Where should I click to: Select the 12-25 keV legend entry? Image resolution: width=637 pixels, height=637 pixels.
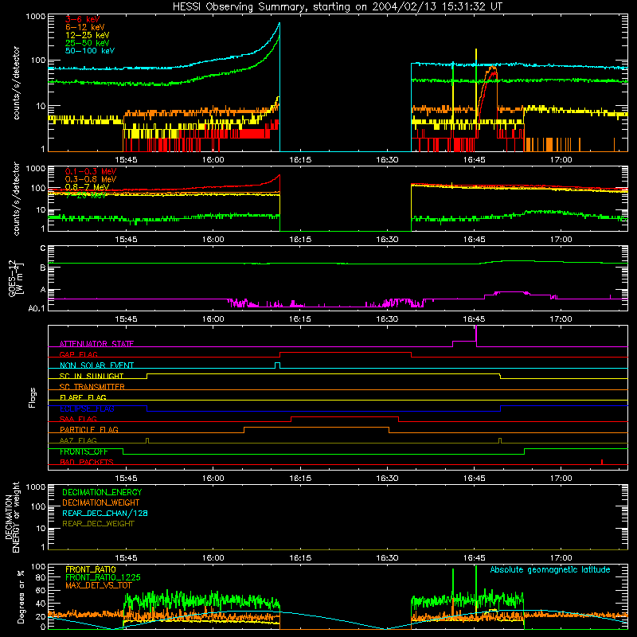point(88,35)
